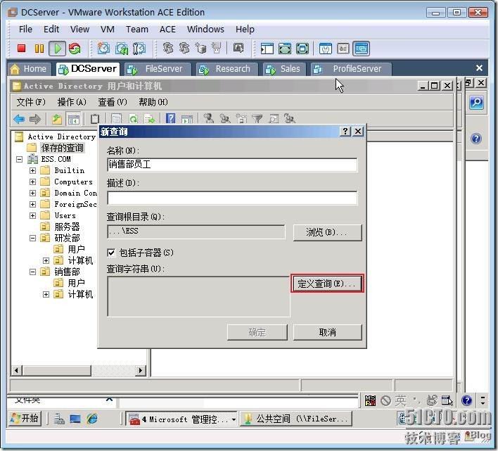The image size is (498, 451).
Task: Open the VM menu
Action: click(108, 30)
